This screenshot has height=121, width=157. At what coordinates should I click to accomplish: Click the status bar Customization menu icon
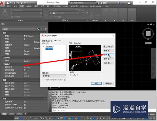point(154,118)
